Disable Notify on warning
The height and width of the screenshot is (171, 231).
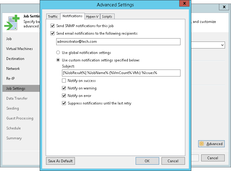pos(64,88)
